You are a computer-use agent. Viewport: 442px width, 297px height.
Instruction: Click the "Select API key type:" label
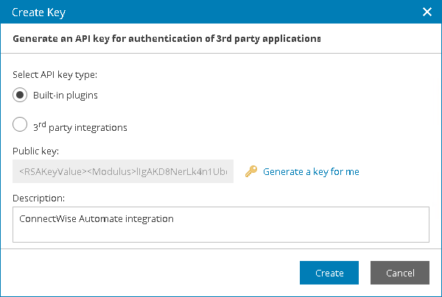click(x=55, y=75)
